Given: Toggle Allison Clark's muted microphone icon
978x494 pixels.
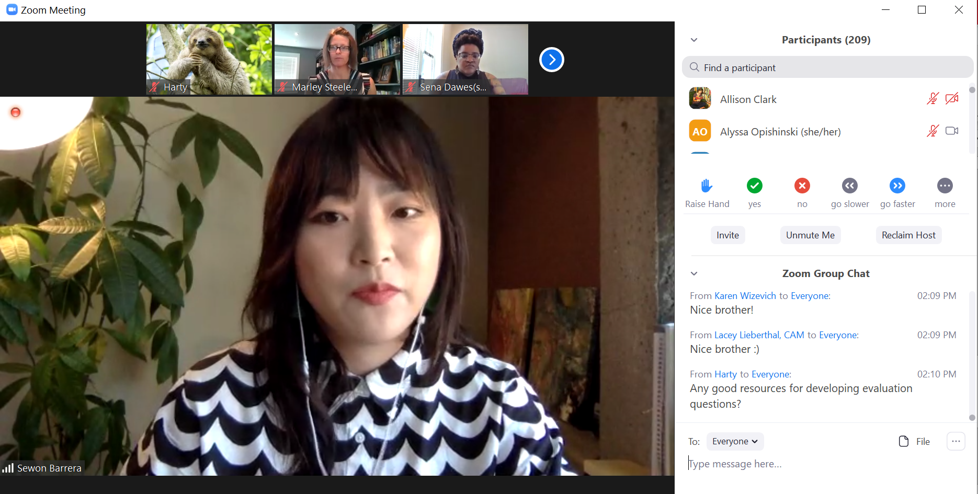Looking at the screenshot, I should coord(932,98).
